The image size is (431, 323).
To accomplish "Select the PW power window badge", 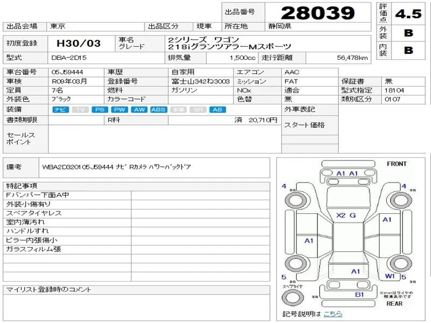I will coord(119,110).
